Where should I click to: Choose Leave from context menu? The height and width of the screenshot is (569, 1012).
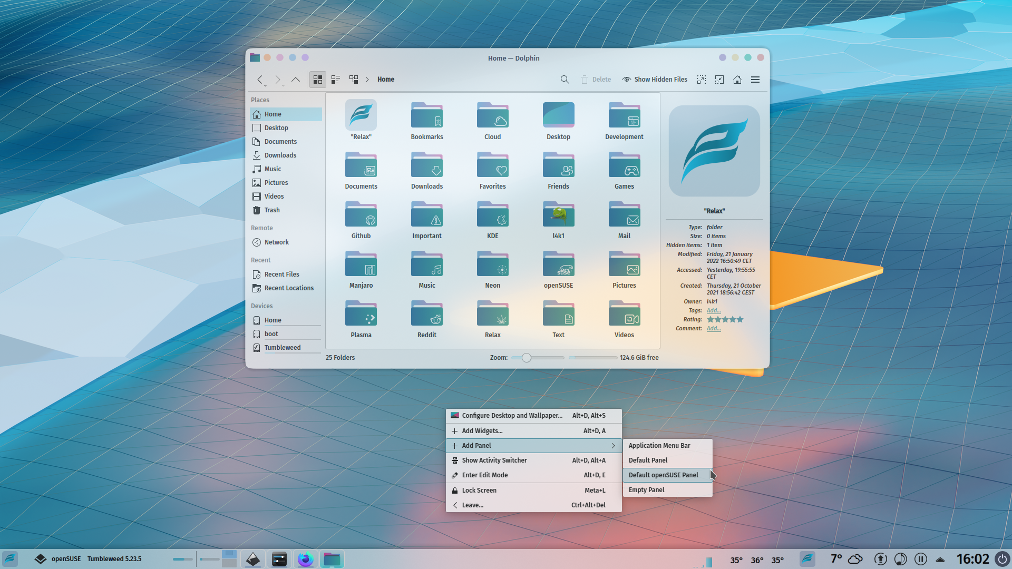pyautogui.click(x=533, y=505)
